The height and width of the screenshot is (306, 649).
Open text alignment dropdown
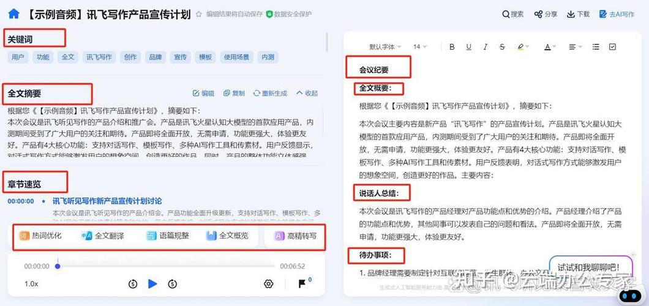click(x=575, y=47)
